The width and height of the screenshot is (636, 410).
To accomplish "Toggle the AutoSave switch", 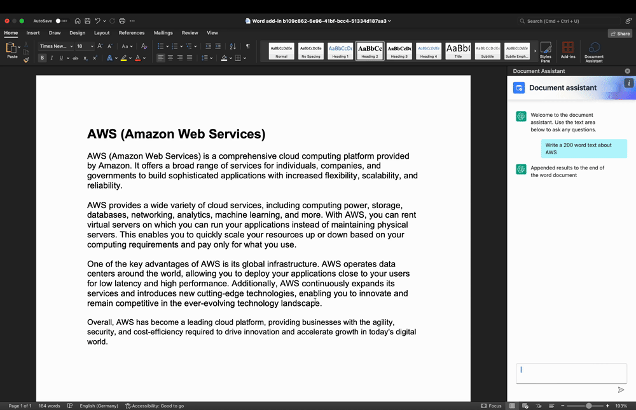I will [62, 21].
